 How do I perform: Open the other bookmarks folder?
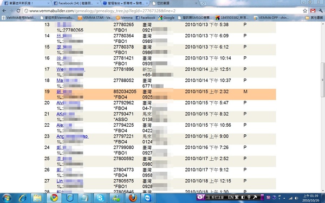click(314, 18)
